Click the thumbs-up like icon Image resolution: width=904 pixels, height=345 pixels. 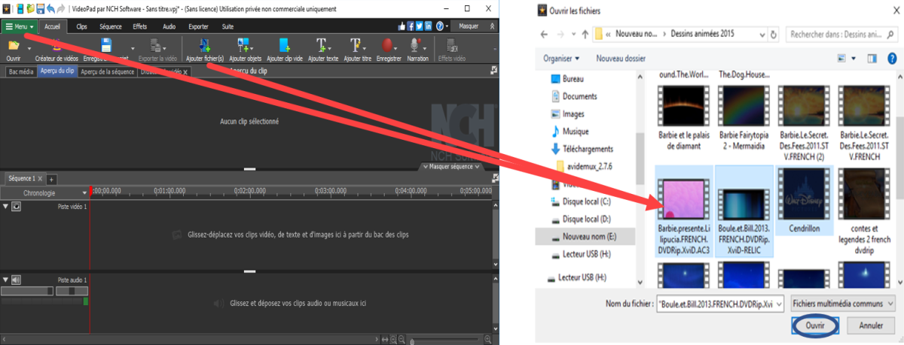pyautogui.click(x=402, y=26)
